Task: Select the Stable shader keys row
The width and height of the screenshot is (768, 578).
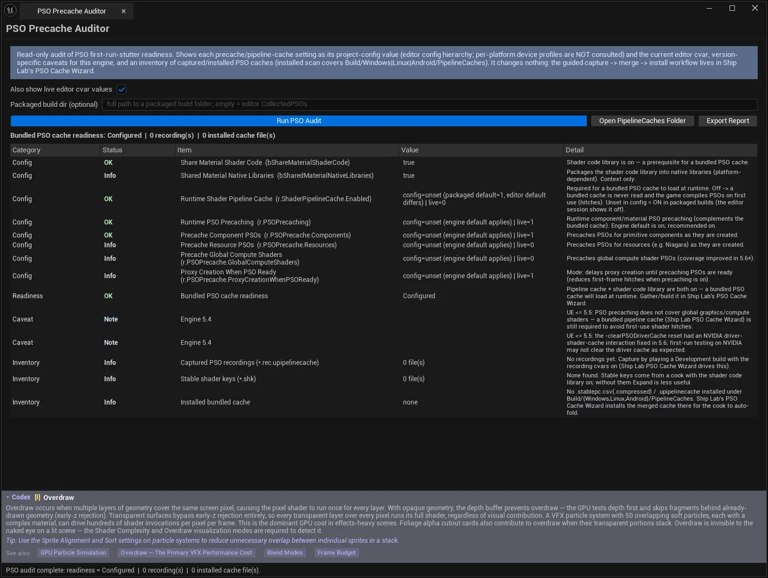Action: point(383,379)
